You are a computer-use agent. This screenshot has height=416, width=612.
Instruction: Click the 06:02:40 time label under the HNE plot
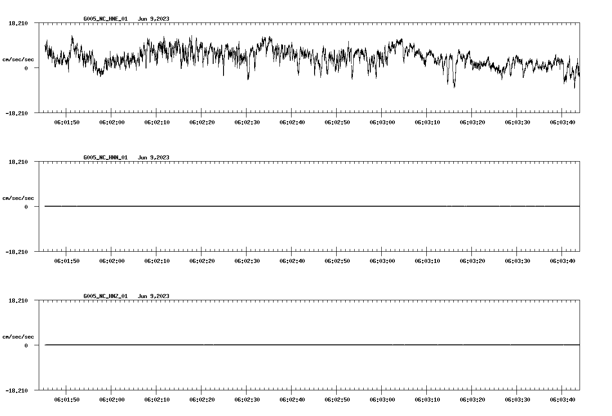pos(292,122)
